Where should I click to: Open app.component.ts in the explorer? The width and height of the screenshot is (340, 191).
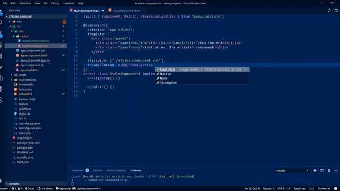pyautogui.click(x=32, y=65)
